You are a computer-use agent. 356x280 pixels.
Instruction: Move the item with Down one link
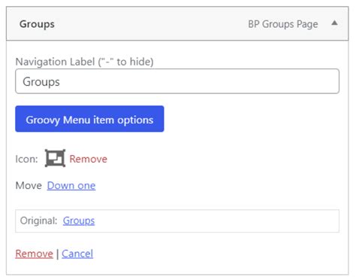(x=71, y=186)
